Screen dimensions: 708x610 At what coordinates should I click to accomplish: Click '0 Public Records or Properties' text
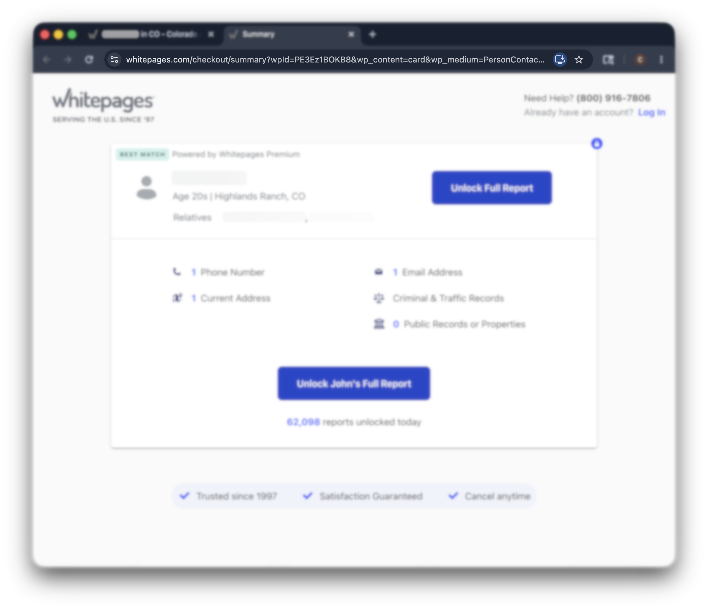[x=459, y=324]
